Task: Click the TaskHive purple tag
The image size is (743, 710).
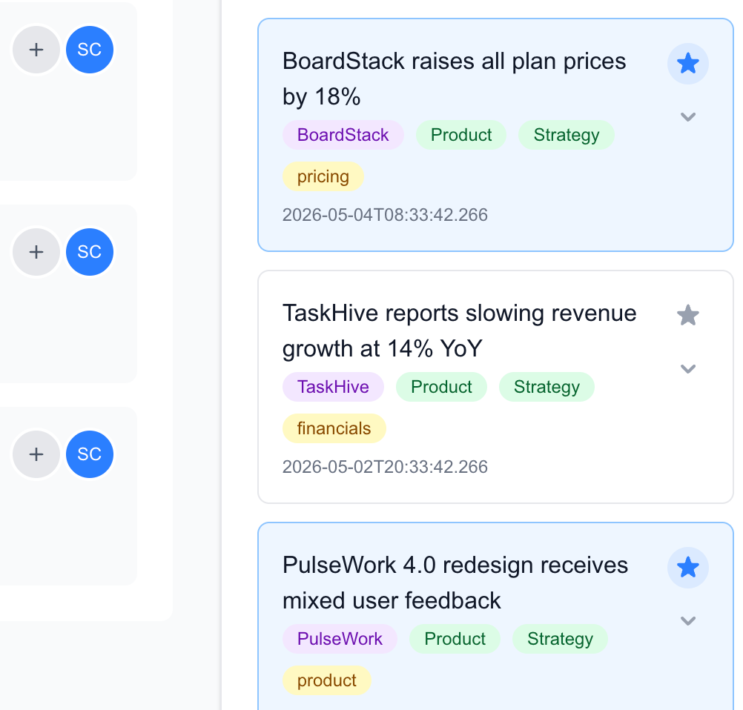Action: [333, 387]
